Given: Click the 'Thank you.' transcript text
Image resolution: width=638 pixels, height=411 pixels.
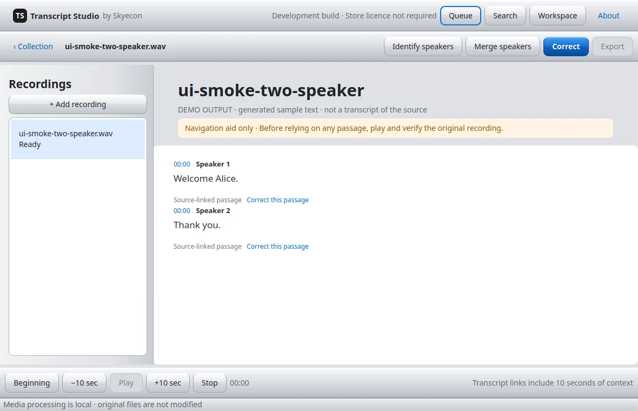Looking at the screenshot, I should tap(197, 225).
